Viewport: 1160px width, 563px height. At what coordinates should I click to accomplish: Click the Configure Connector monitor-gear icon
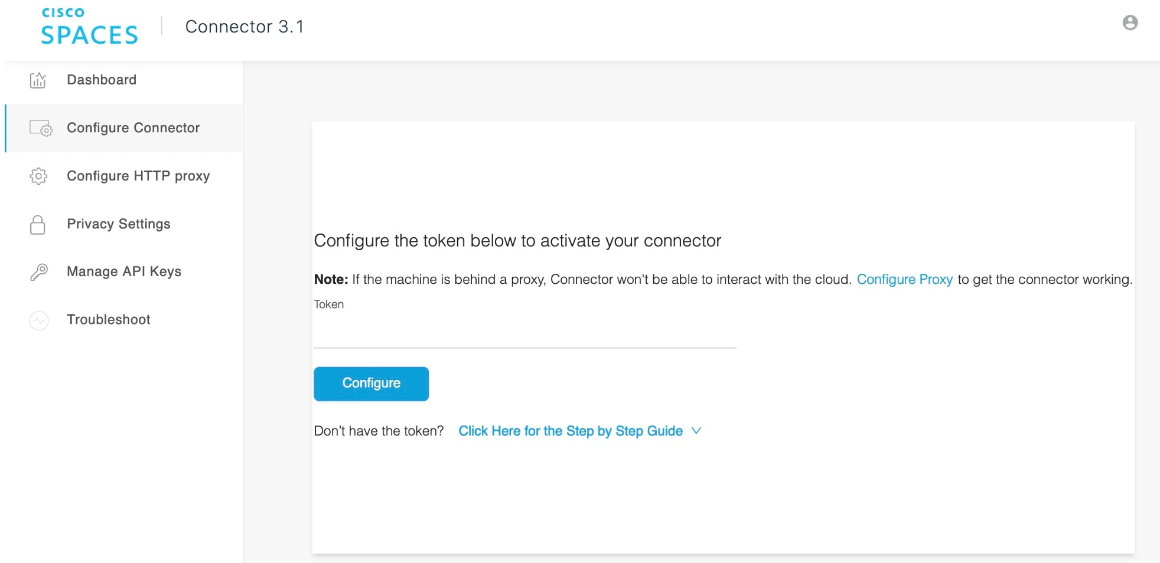41,128
